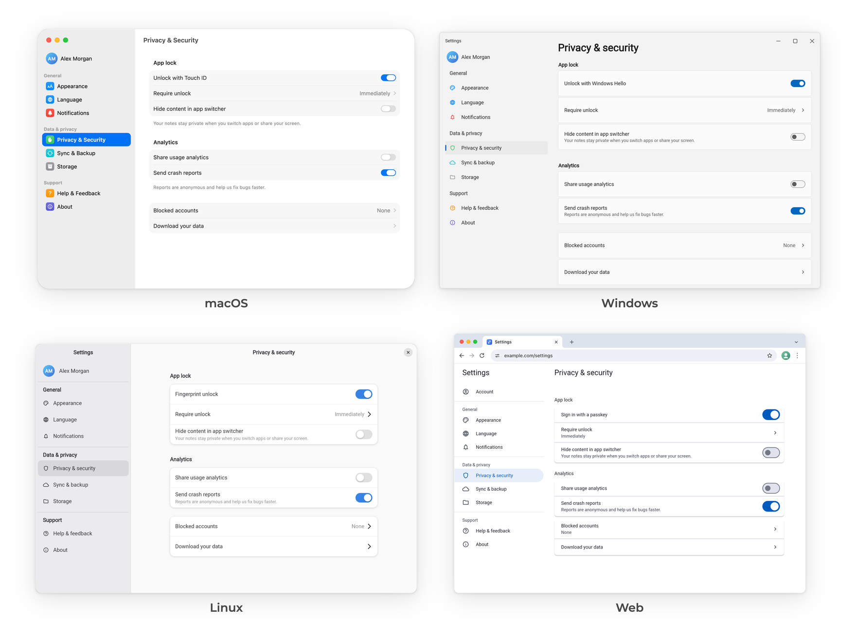Click Language globe icon in Linux sidebar
Image resolution: width=856 pixels, height=638 pixels.
tap(46, 420)
